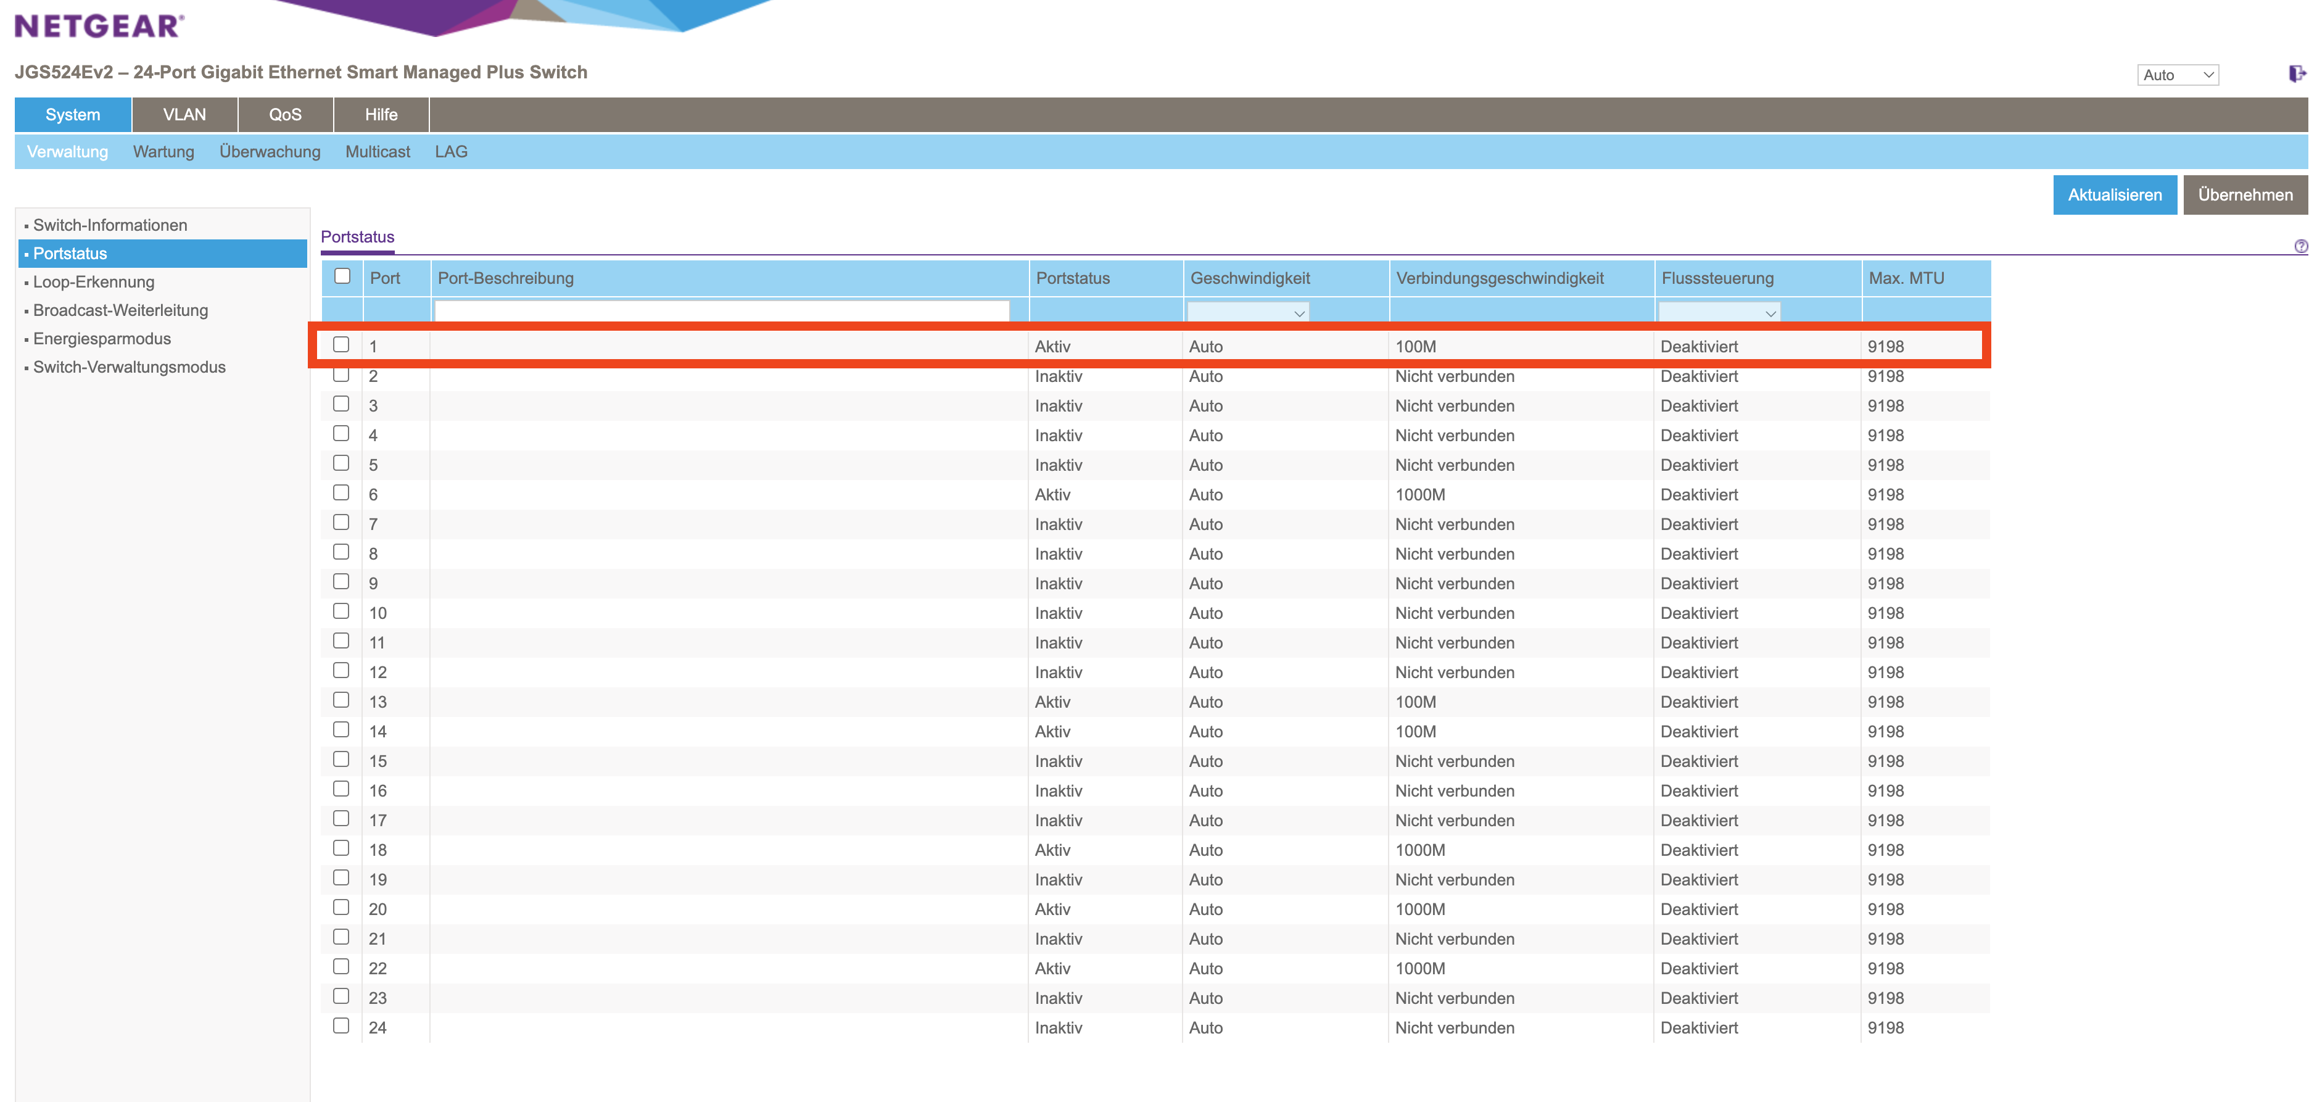The image size is (2317, 1102).
Task: Check the checkbox for port 6
Action: [341, 493]
